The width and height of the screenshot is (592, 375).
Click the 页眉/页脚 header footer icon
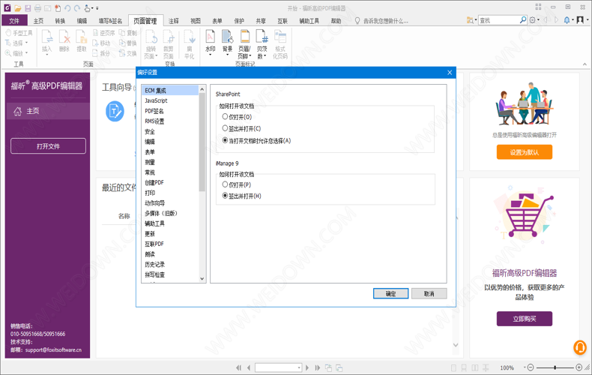tap(244, 37)
